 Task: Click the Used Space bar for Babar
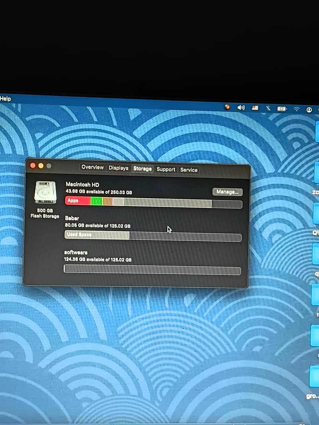[x=97, y=235]
